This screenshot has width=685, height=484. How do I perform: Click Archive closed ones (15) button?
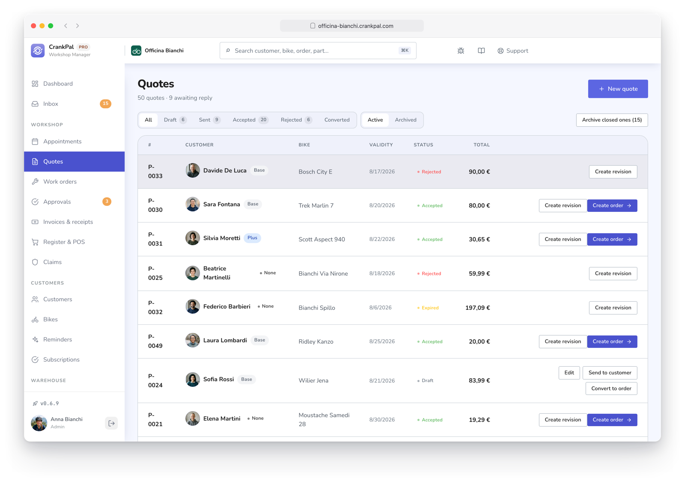tap(612, 120)
